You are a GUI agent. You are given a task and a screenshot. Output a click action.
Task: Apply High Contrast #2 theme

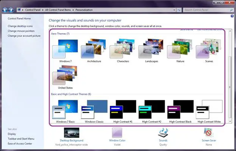coord(151,111)
